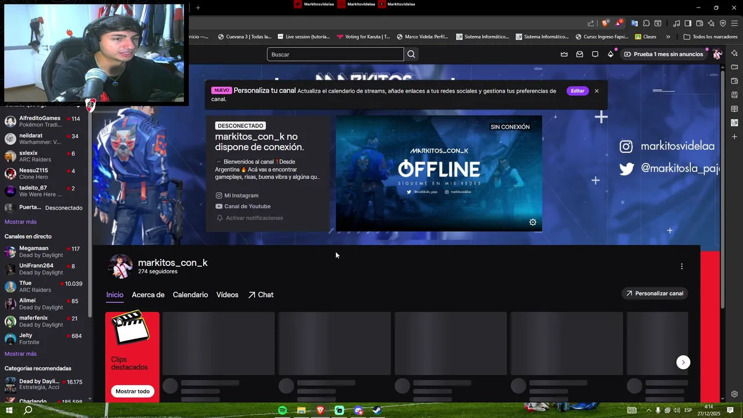Click first Mostrar más under followed channels
This screenshot has width=743, height=418.
tap(20, 222)
